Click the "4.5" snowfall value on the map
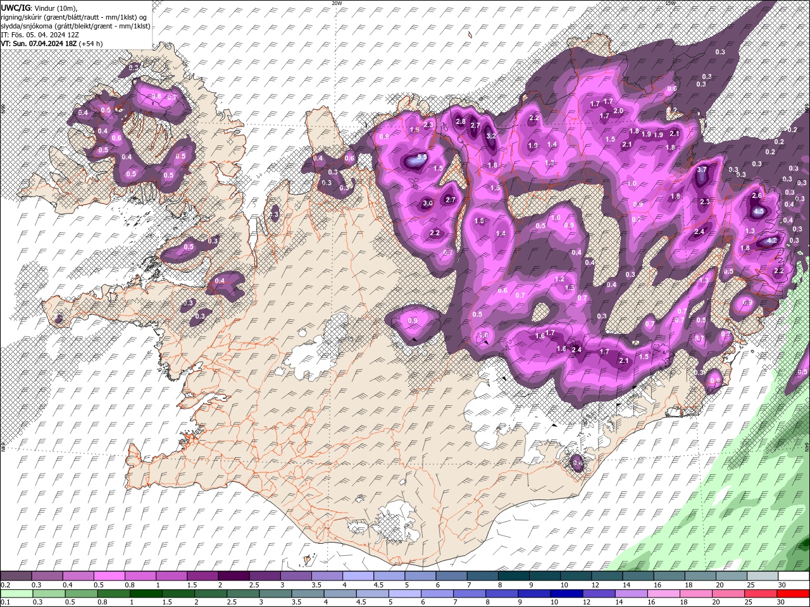 coord(759,212)
